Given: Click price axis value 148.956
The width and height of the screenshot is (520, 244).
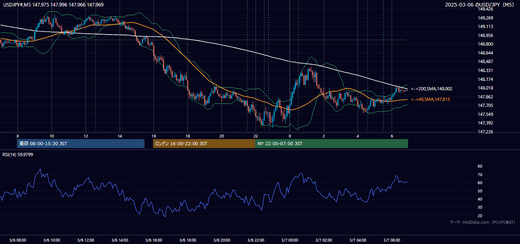Looking at the screenshot, I should (x=486, y=35).
